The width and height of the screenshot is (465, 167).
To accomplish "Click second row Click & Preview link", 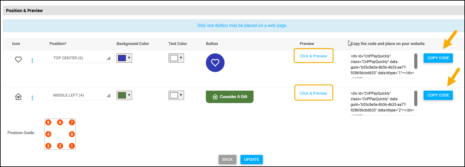I will point(313,93).
